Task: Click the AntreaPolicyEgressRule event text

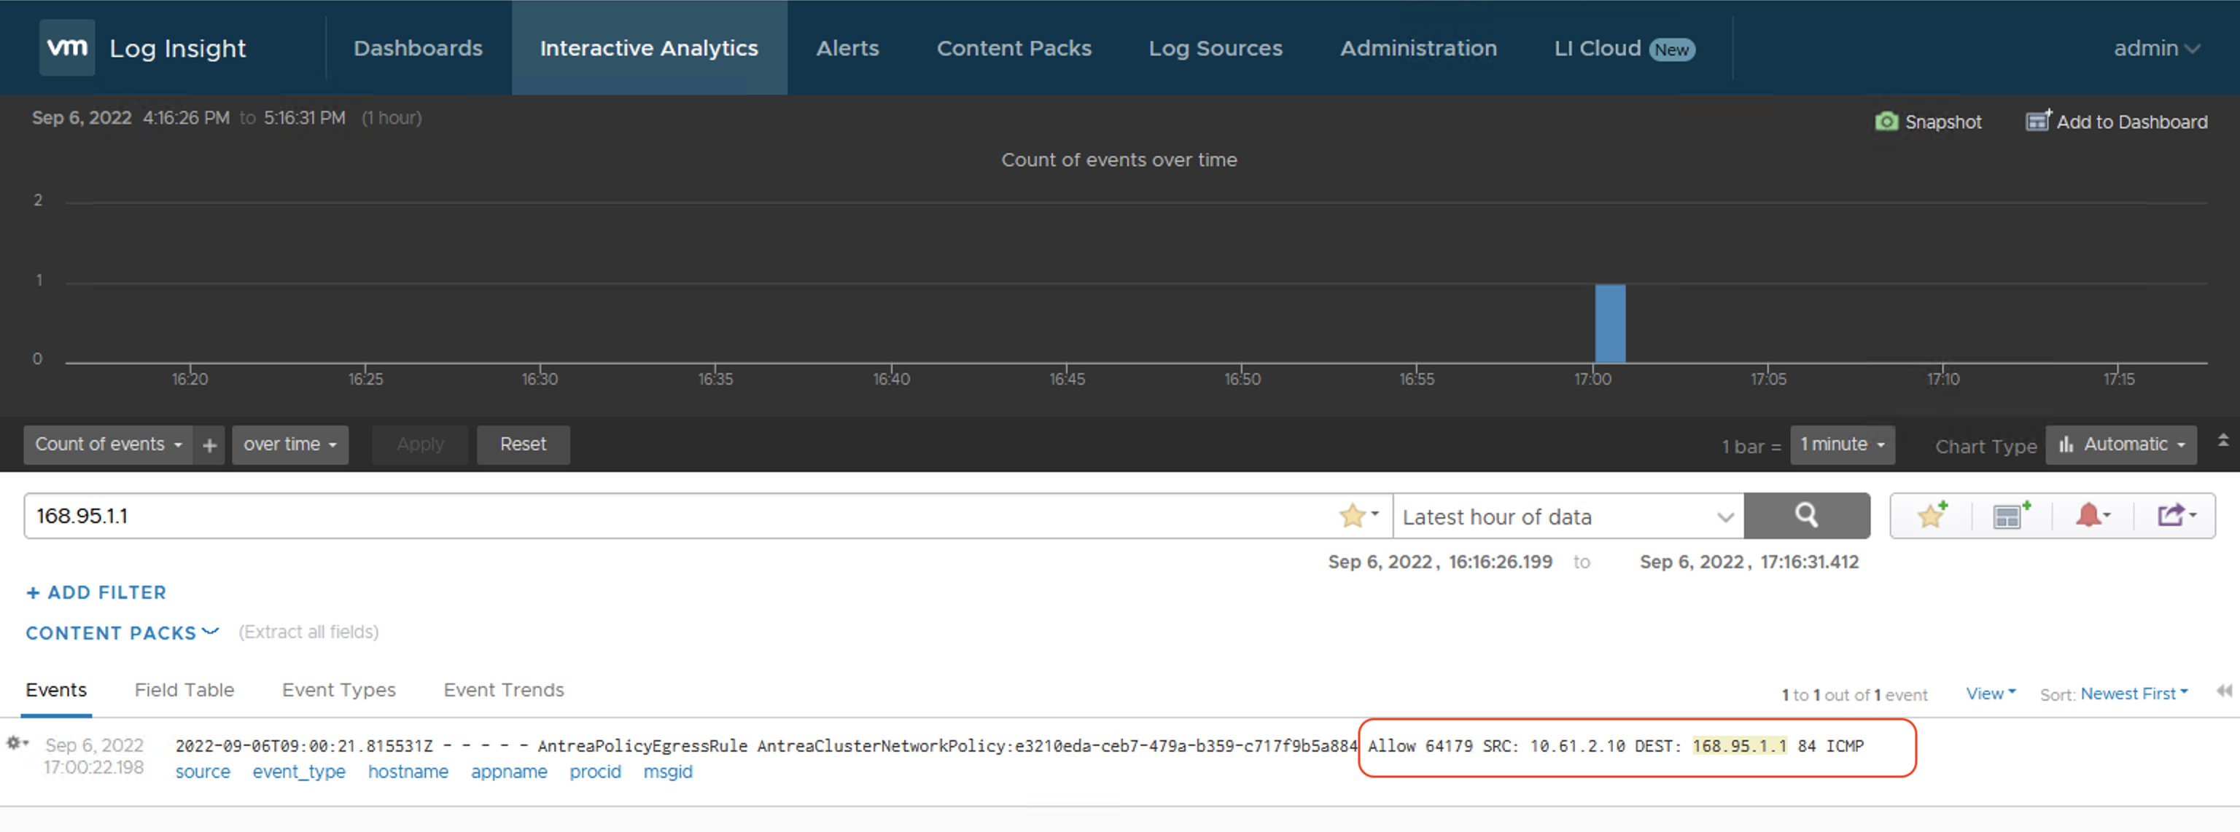Action: (642, 746)
